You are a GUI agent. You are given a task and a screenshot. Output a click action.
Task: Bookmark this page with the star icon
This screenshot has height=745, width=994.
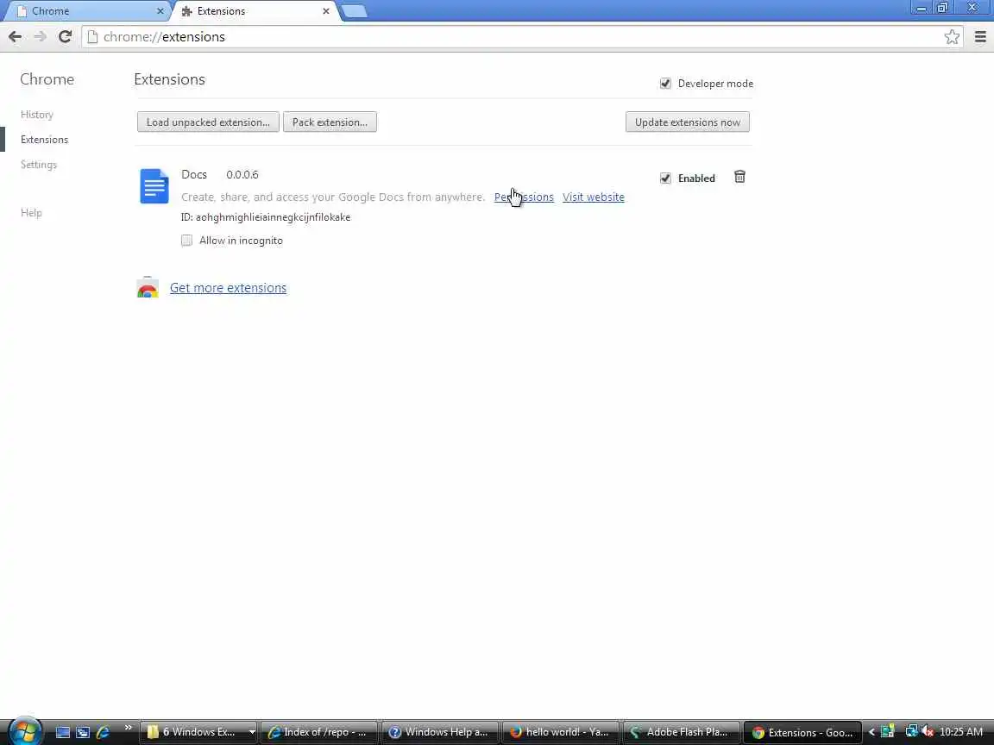(952, 37)
